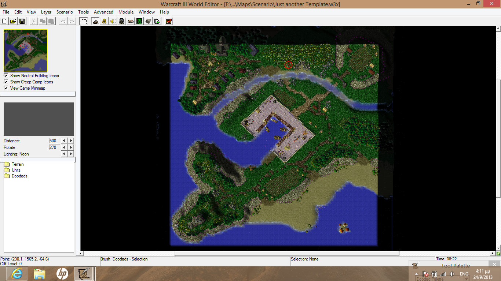Image resolution: width=501 pixels, height=281 pixels.
Task: Click the Test Map checkmark icon
Action: pos(169,21)
